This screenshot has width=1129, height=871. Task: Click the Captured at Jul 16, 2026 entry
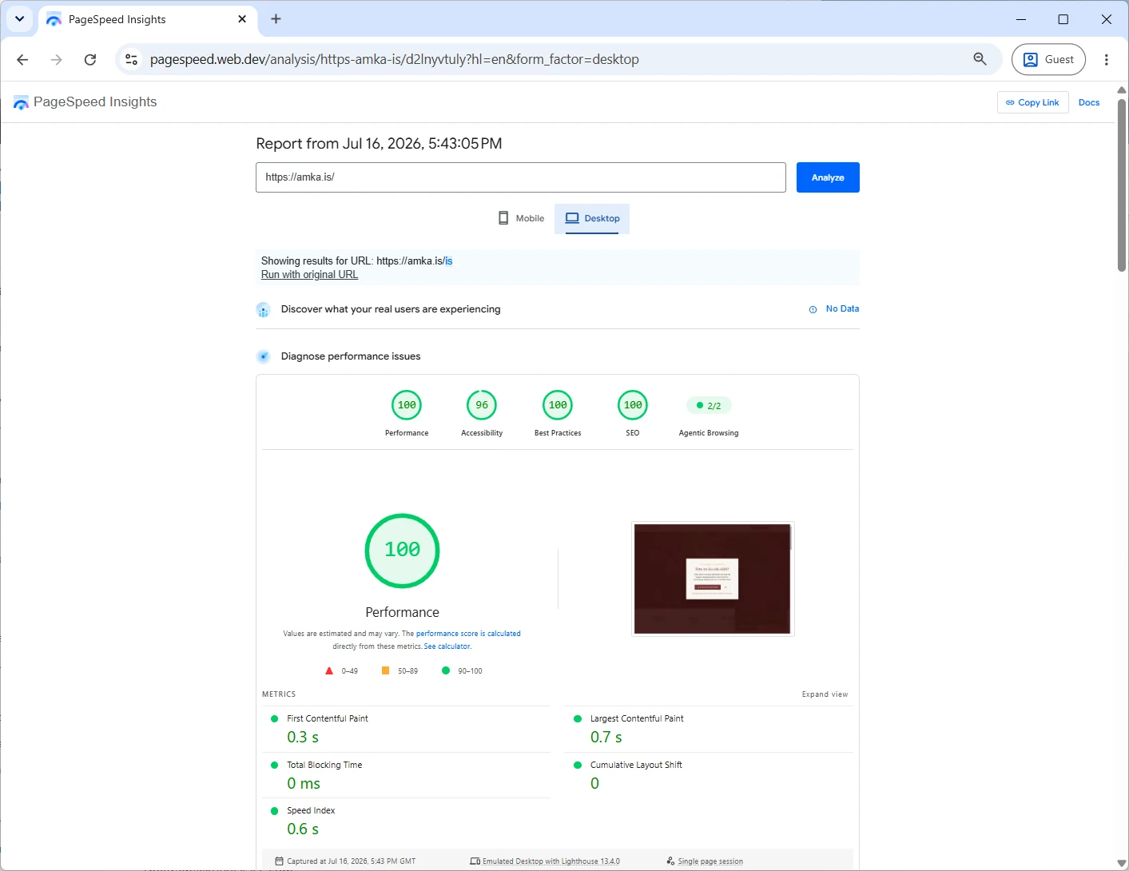(345, 861)
